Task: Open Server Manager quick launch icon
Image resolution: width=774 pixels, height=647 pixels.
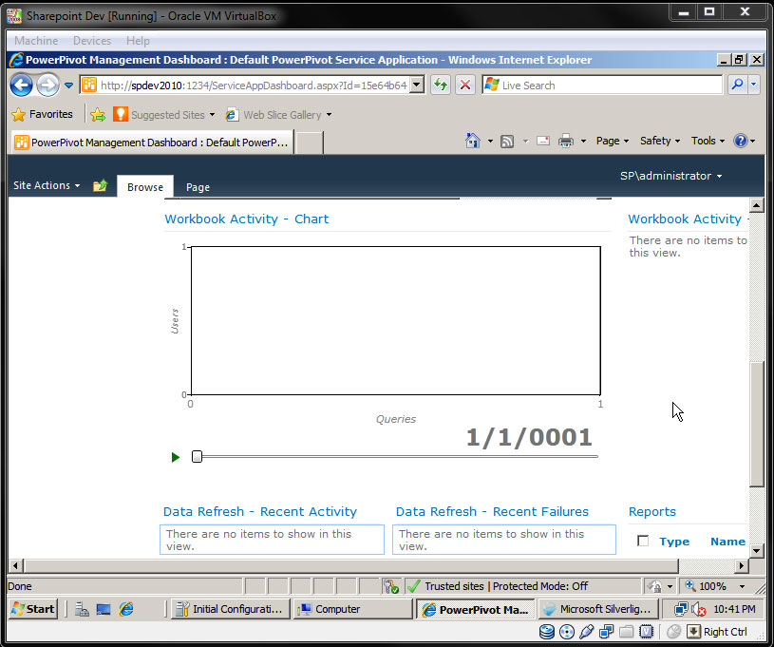Action: click(82, 609)
